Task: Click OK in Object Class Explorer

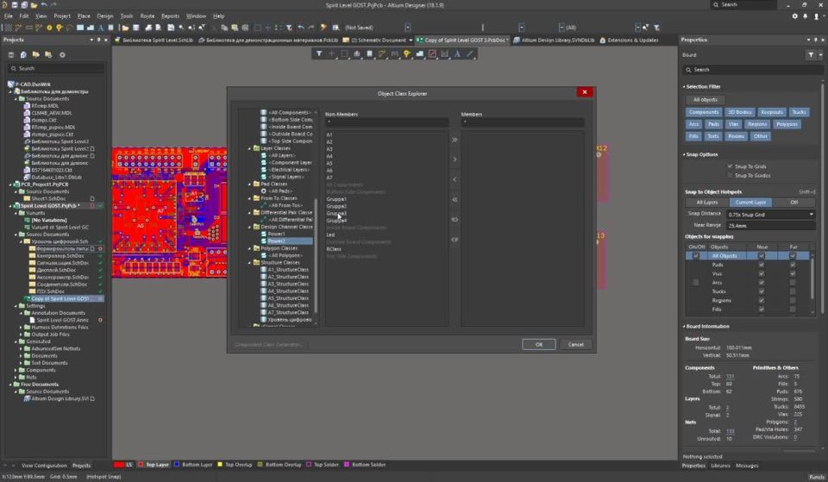Action: [538, 344]
